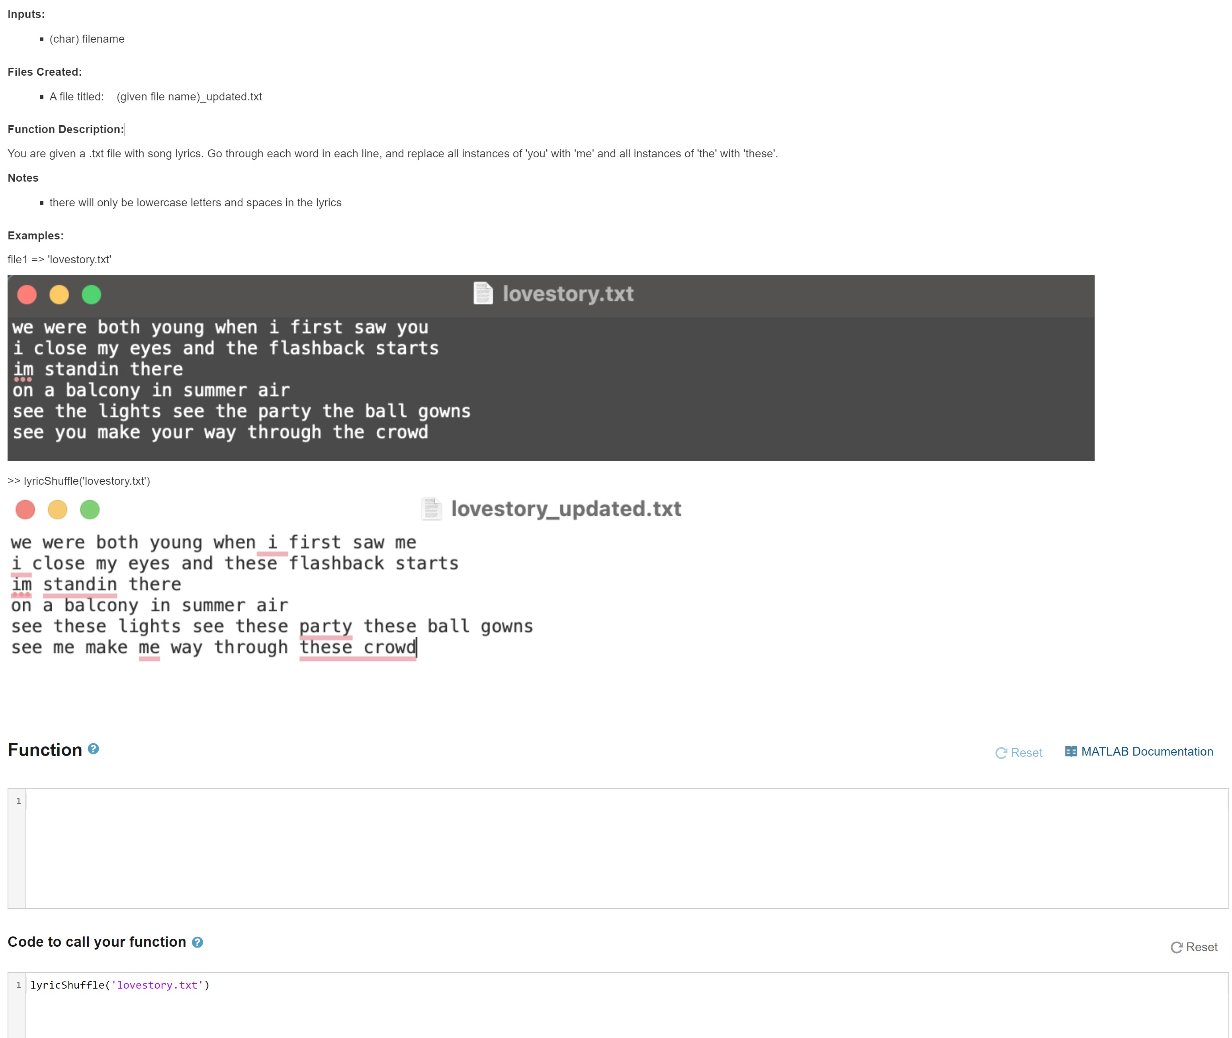The image size is (1232, 1038).
Task: Click the MATLAB Documentation book icon
Action: click(1071, 752)
